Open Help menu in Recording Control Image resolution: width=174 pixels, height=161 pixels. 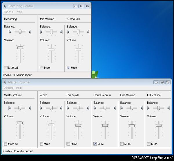[19, 12]
